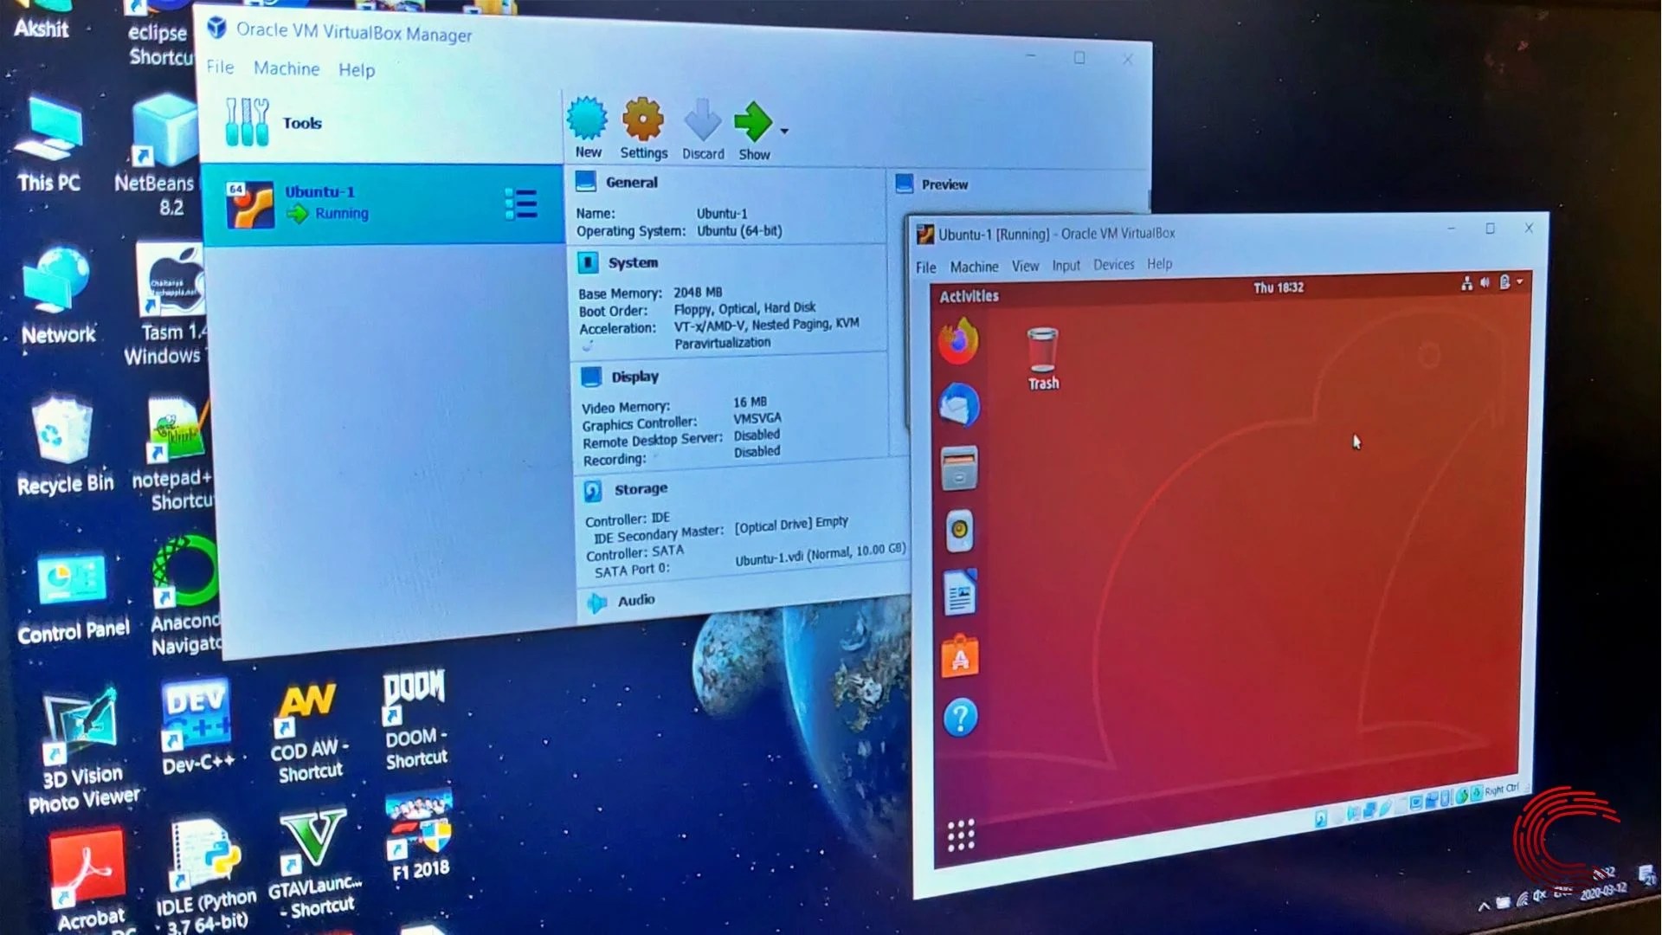Viewport: 1662px width, 935px height.
Task: Open Help menu in Ubuntu-1 VM window
Action: tap(1159, 263)
